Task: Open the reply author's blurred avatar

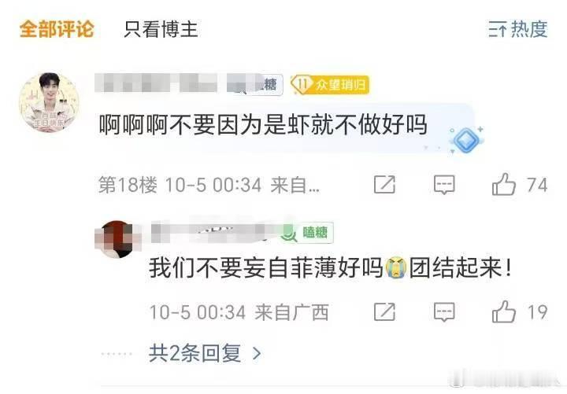Action: (x=117, y=239)
